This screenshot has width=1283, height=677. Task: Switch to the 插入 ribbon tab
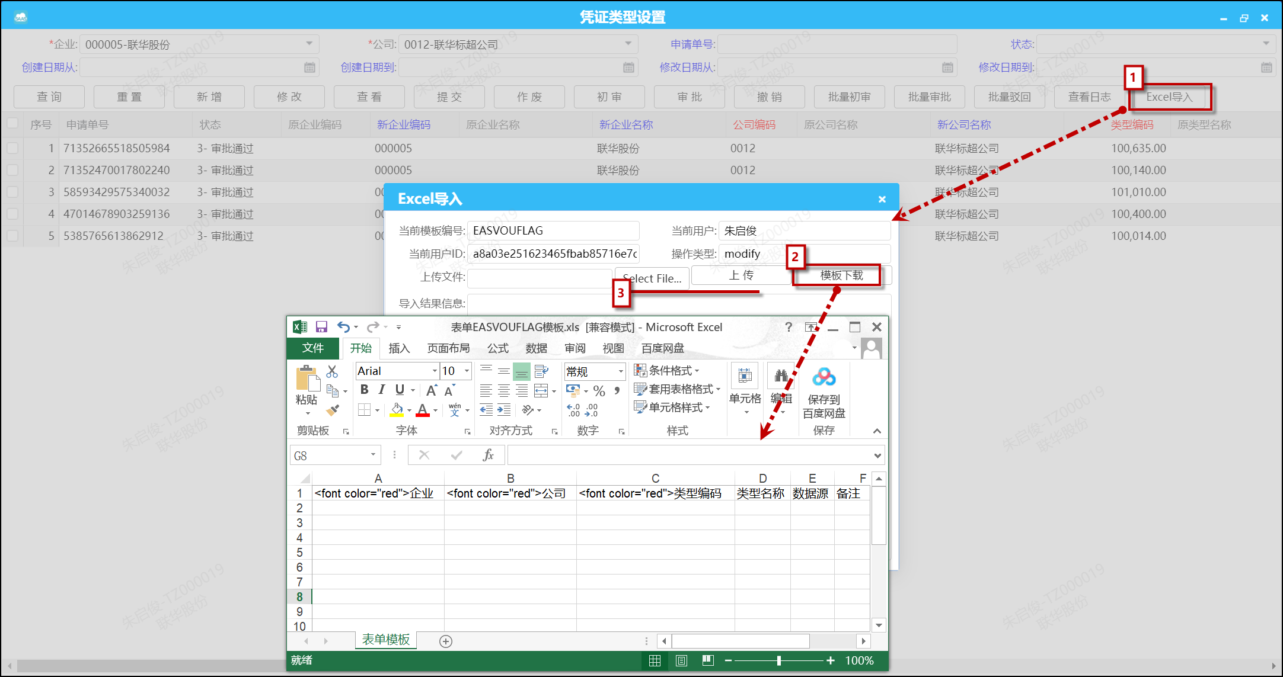coord(399,348)
